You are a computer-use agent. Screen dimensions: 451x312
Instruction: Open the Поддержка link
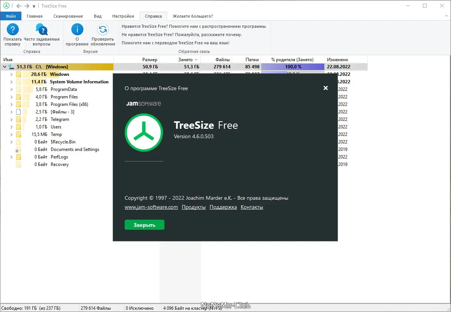click(223, 207)
